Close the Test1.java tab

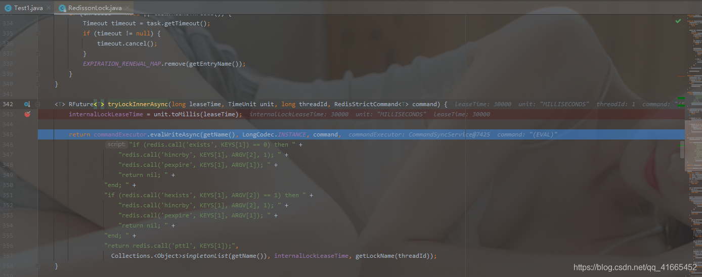(x=49, y=9)
